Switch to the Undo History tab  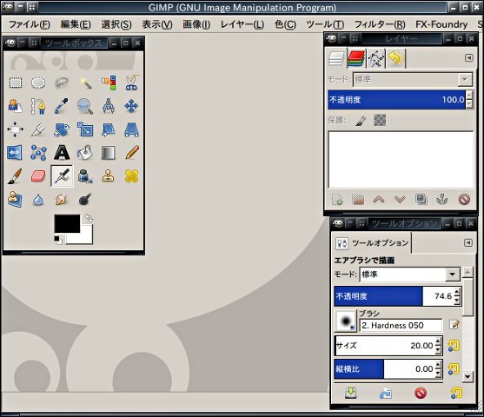pos(396,58)
